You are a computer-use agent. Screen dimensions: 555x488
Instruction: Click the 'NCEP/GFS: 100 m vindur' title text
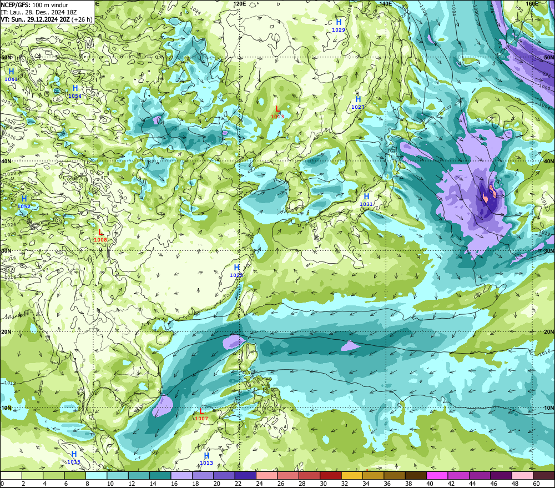34,5
